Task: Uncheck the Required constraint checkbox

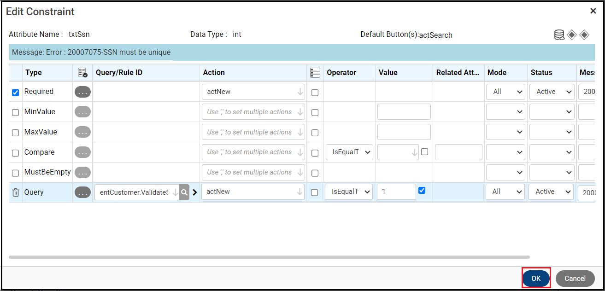Action: point(16,92)
